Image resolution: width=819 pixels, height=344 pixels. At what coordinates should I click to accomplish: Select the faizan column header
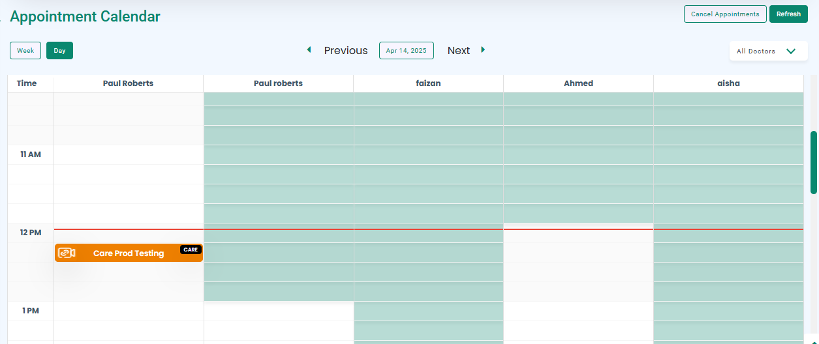429,83
